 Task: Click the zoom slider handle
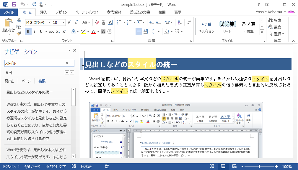[x=259, y=166]
